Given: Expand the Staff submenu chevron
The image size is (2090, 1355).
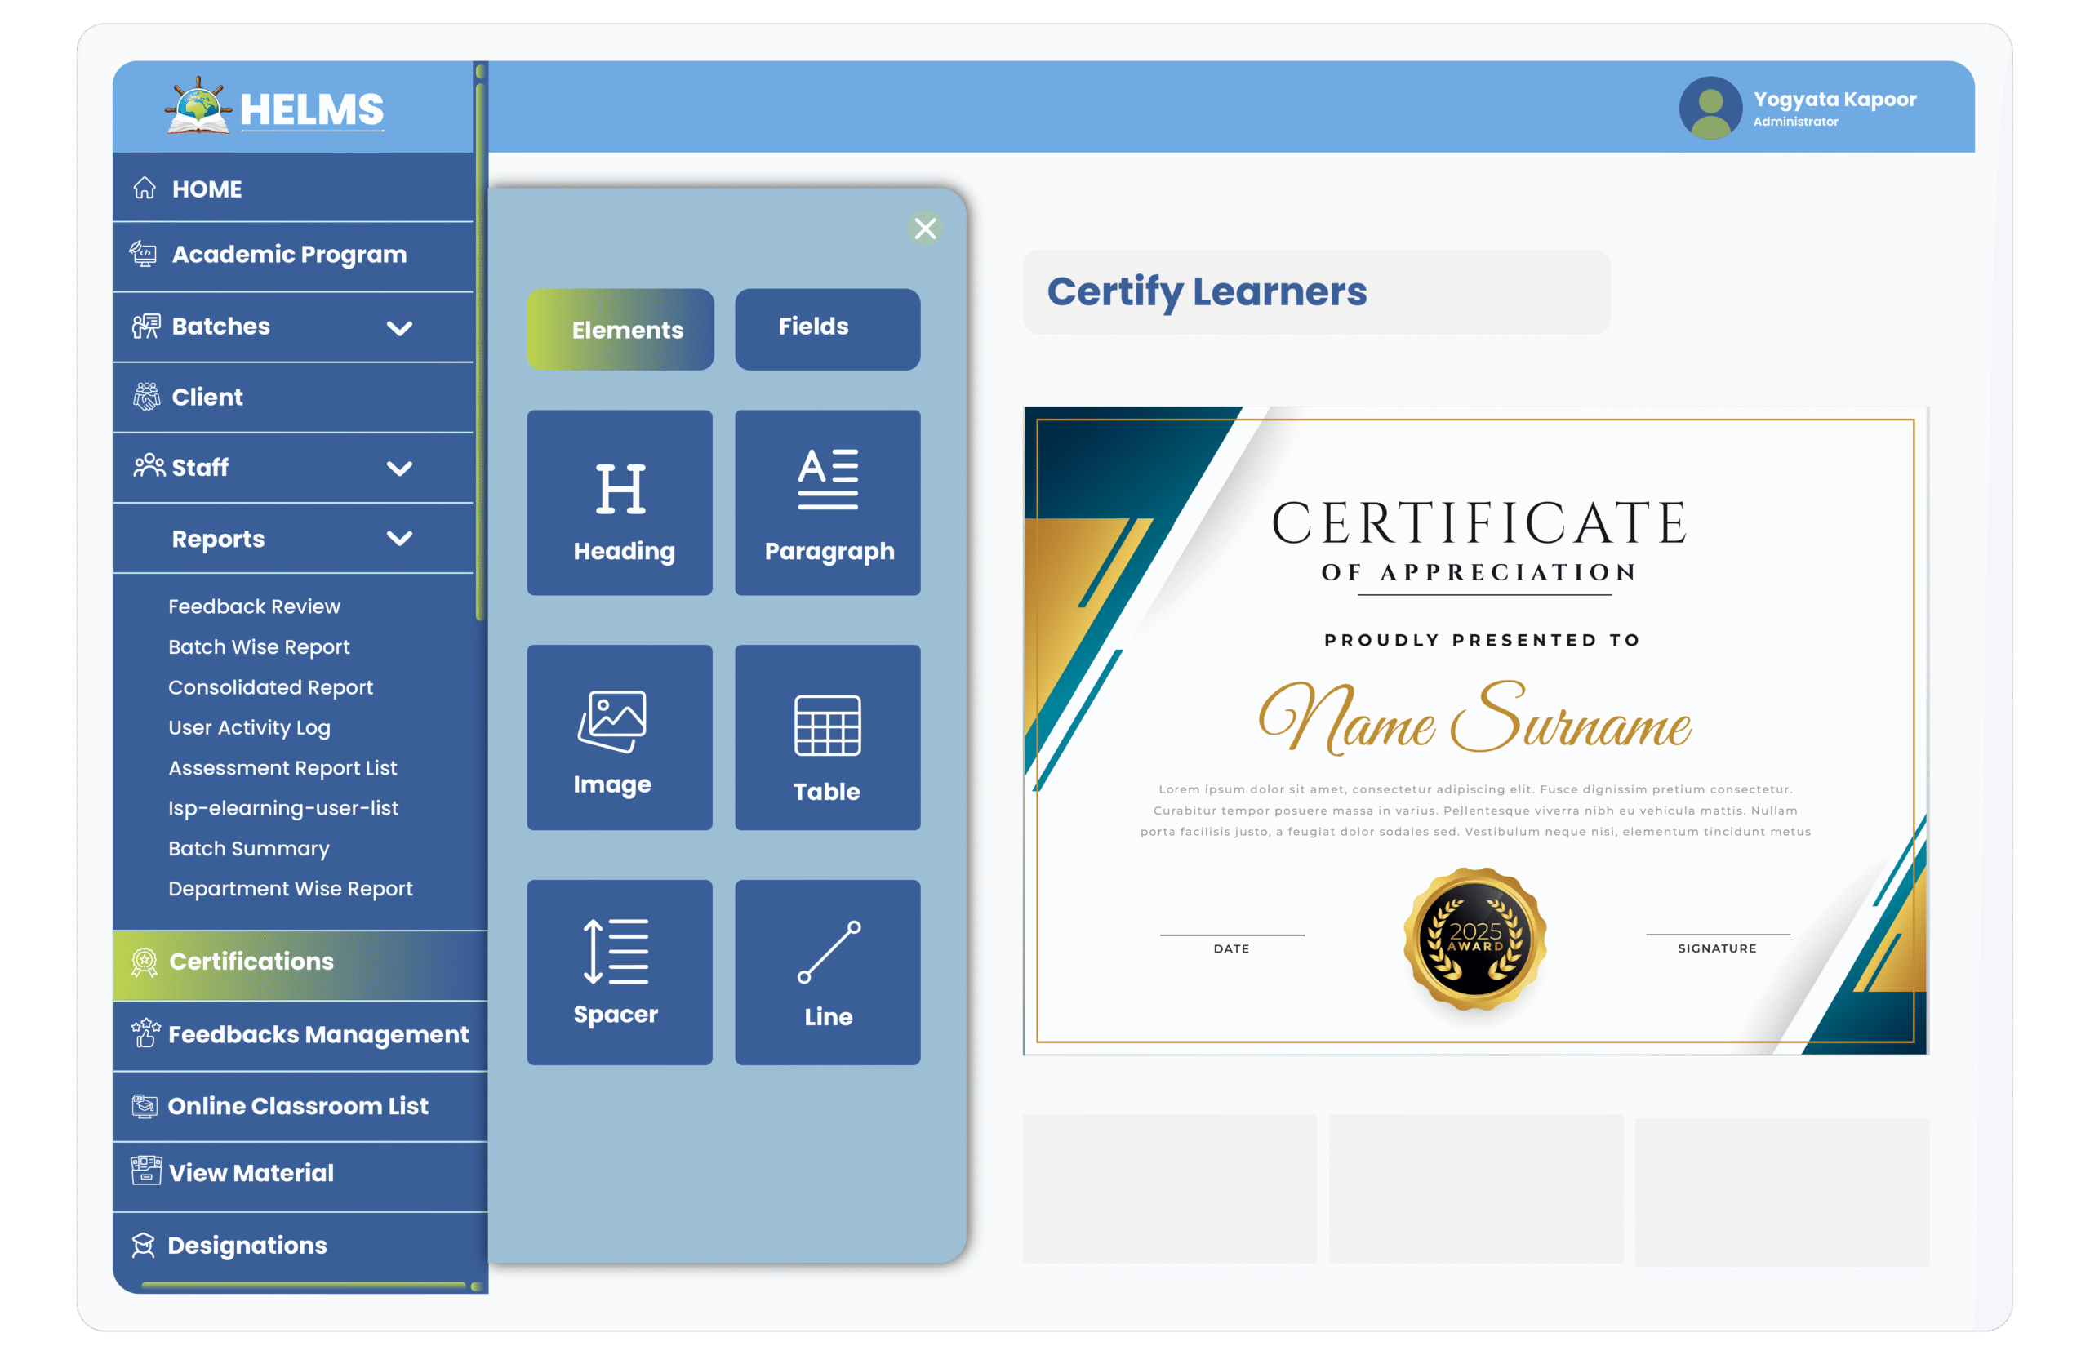Looking at the screenshot, I should (x=399, y=468).
